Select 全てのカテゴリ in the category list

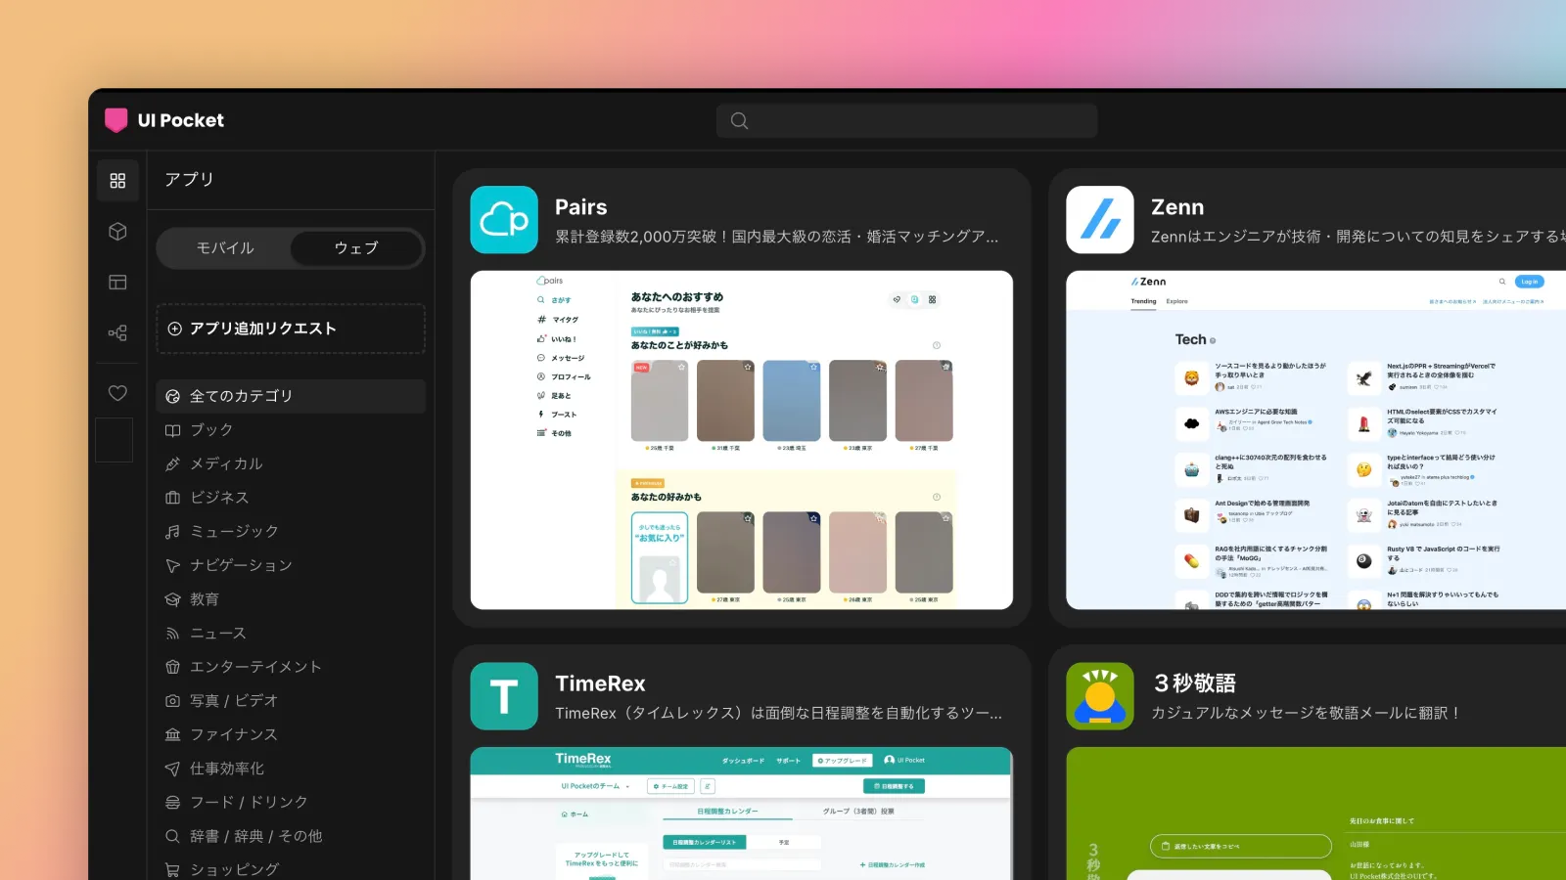(291, 396)
